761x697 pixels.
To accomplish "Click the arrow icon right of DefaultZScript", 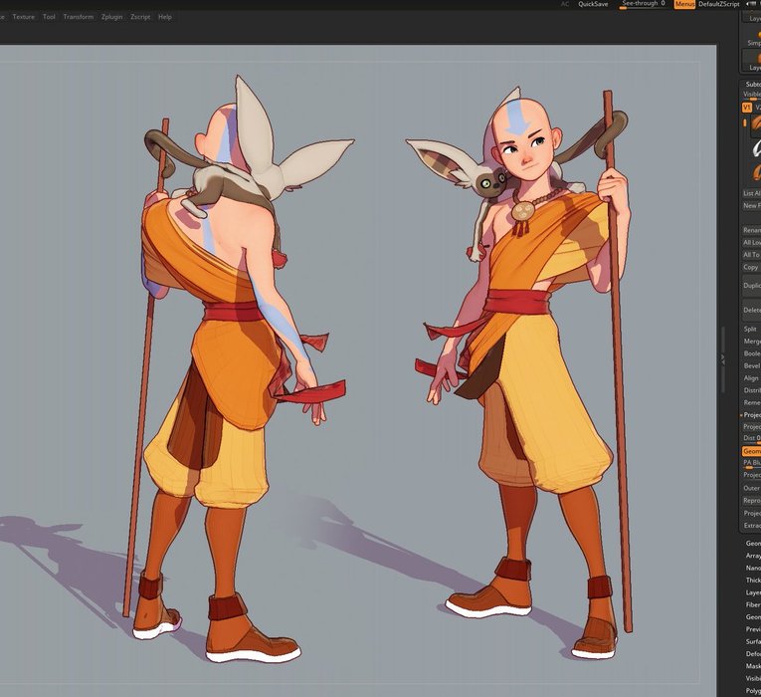I will click(x=748, y=4).
